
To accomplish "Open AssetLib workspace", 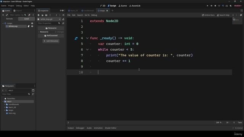I will point(135,6).
